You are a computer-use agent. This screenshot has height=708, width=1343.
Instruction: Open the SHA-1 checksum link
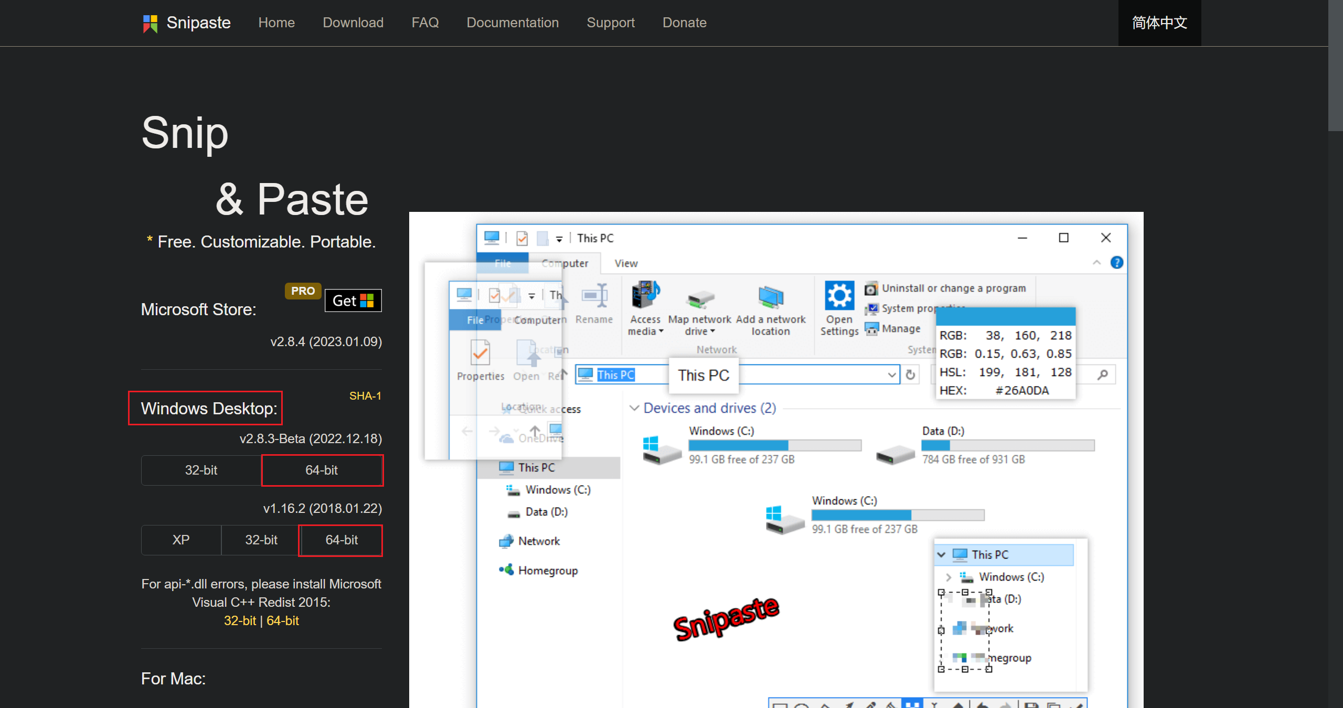(365, 396)
